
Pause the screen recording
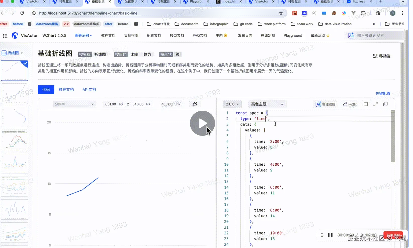pyautogui.click(x=330, y=235)
